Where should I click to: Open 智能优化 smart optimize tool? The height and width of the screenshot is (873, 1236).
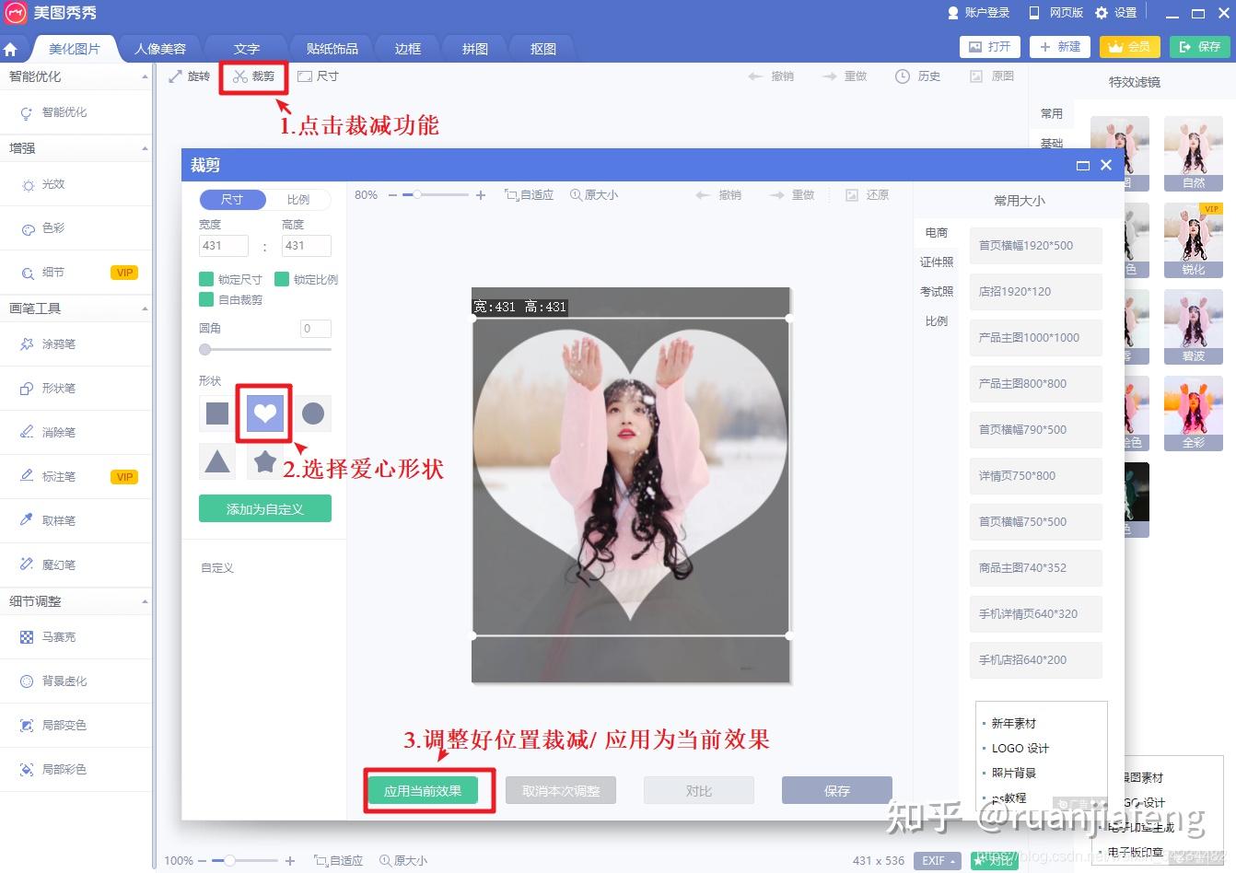click(x=76, y=112)
